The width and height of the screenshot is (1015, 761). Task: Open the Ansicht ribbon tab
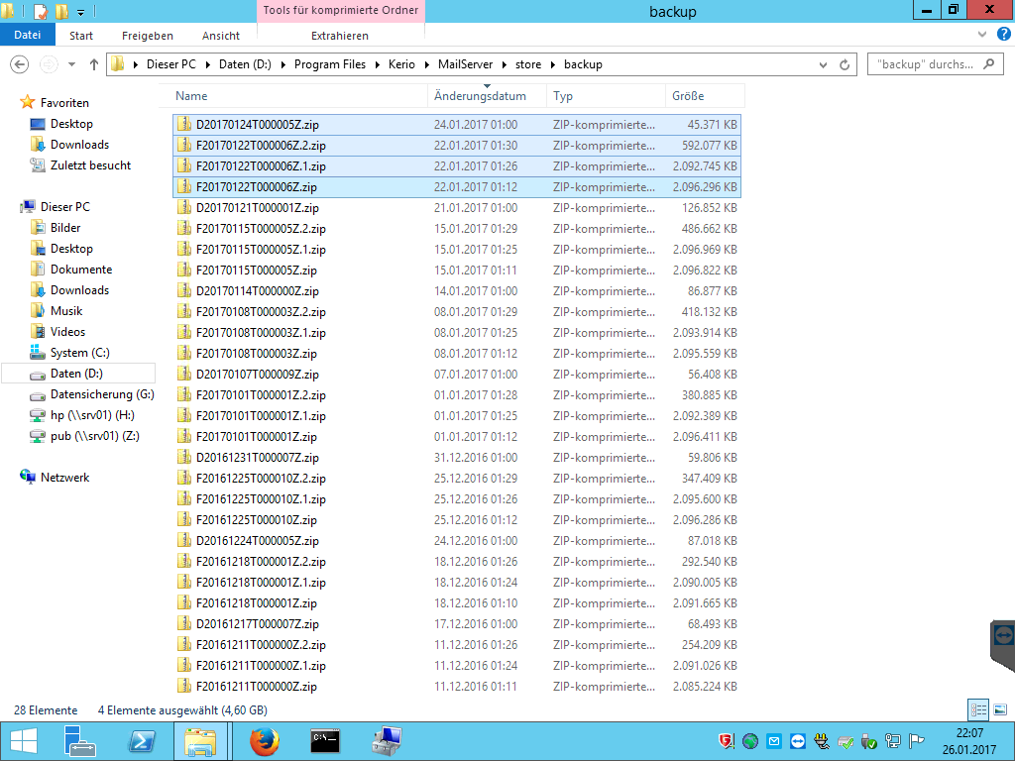pos(221,36)
